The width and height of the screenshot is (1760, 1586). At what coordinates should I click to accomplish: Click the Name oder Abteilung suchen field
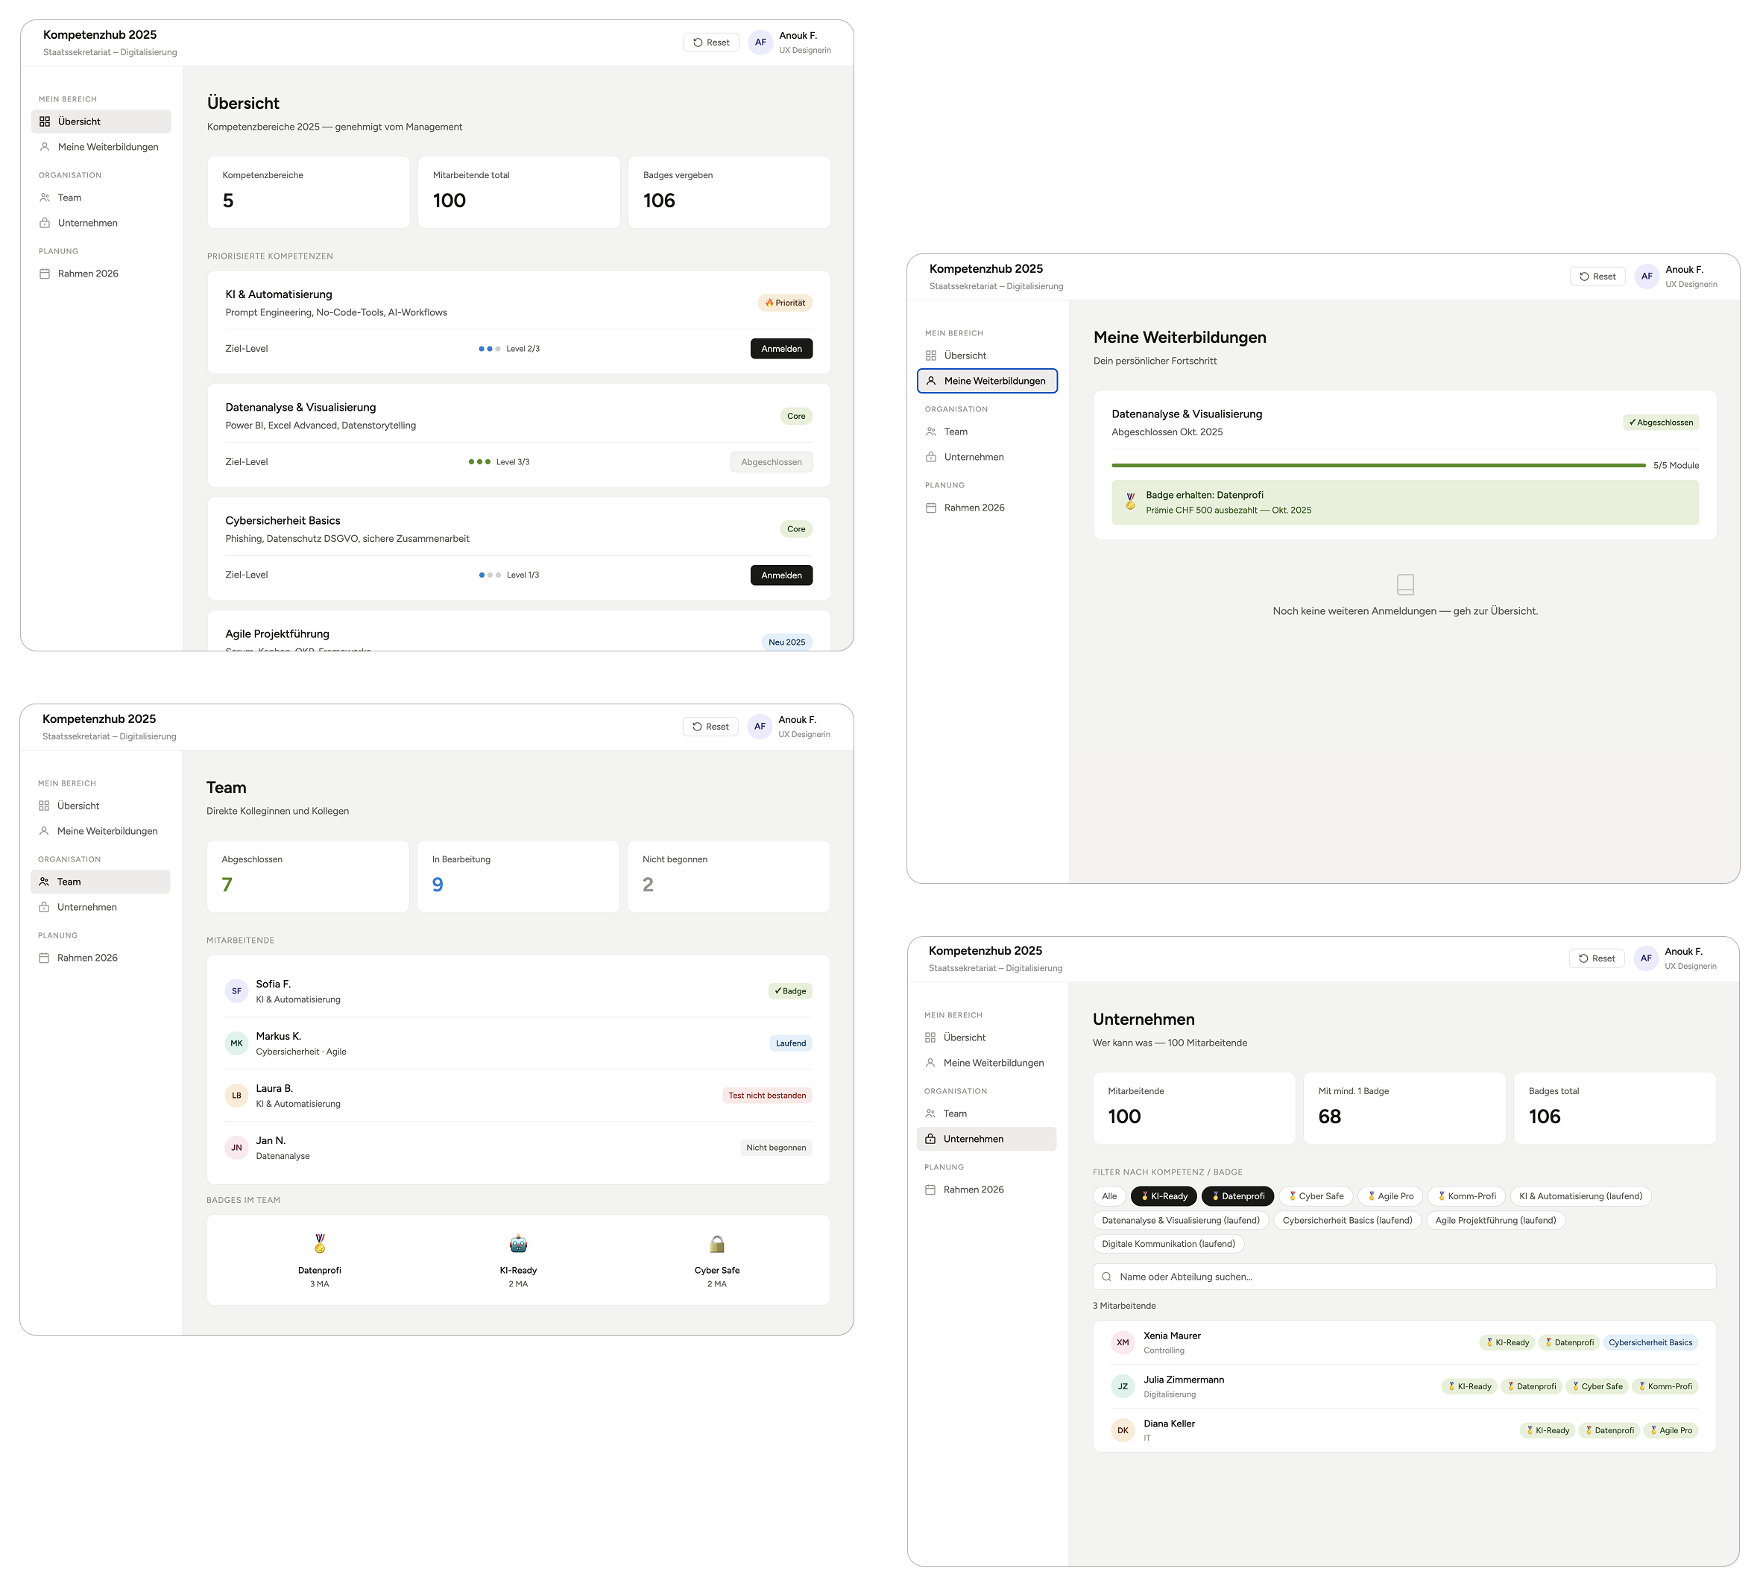(1404, 1277)
